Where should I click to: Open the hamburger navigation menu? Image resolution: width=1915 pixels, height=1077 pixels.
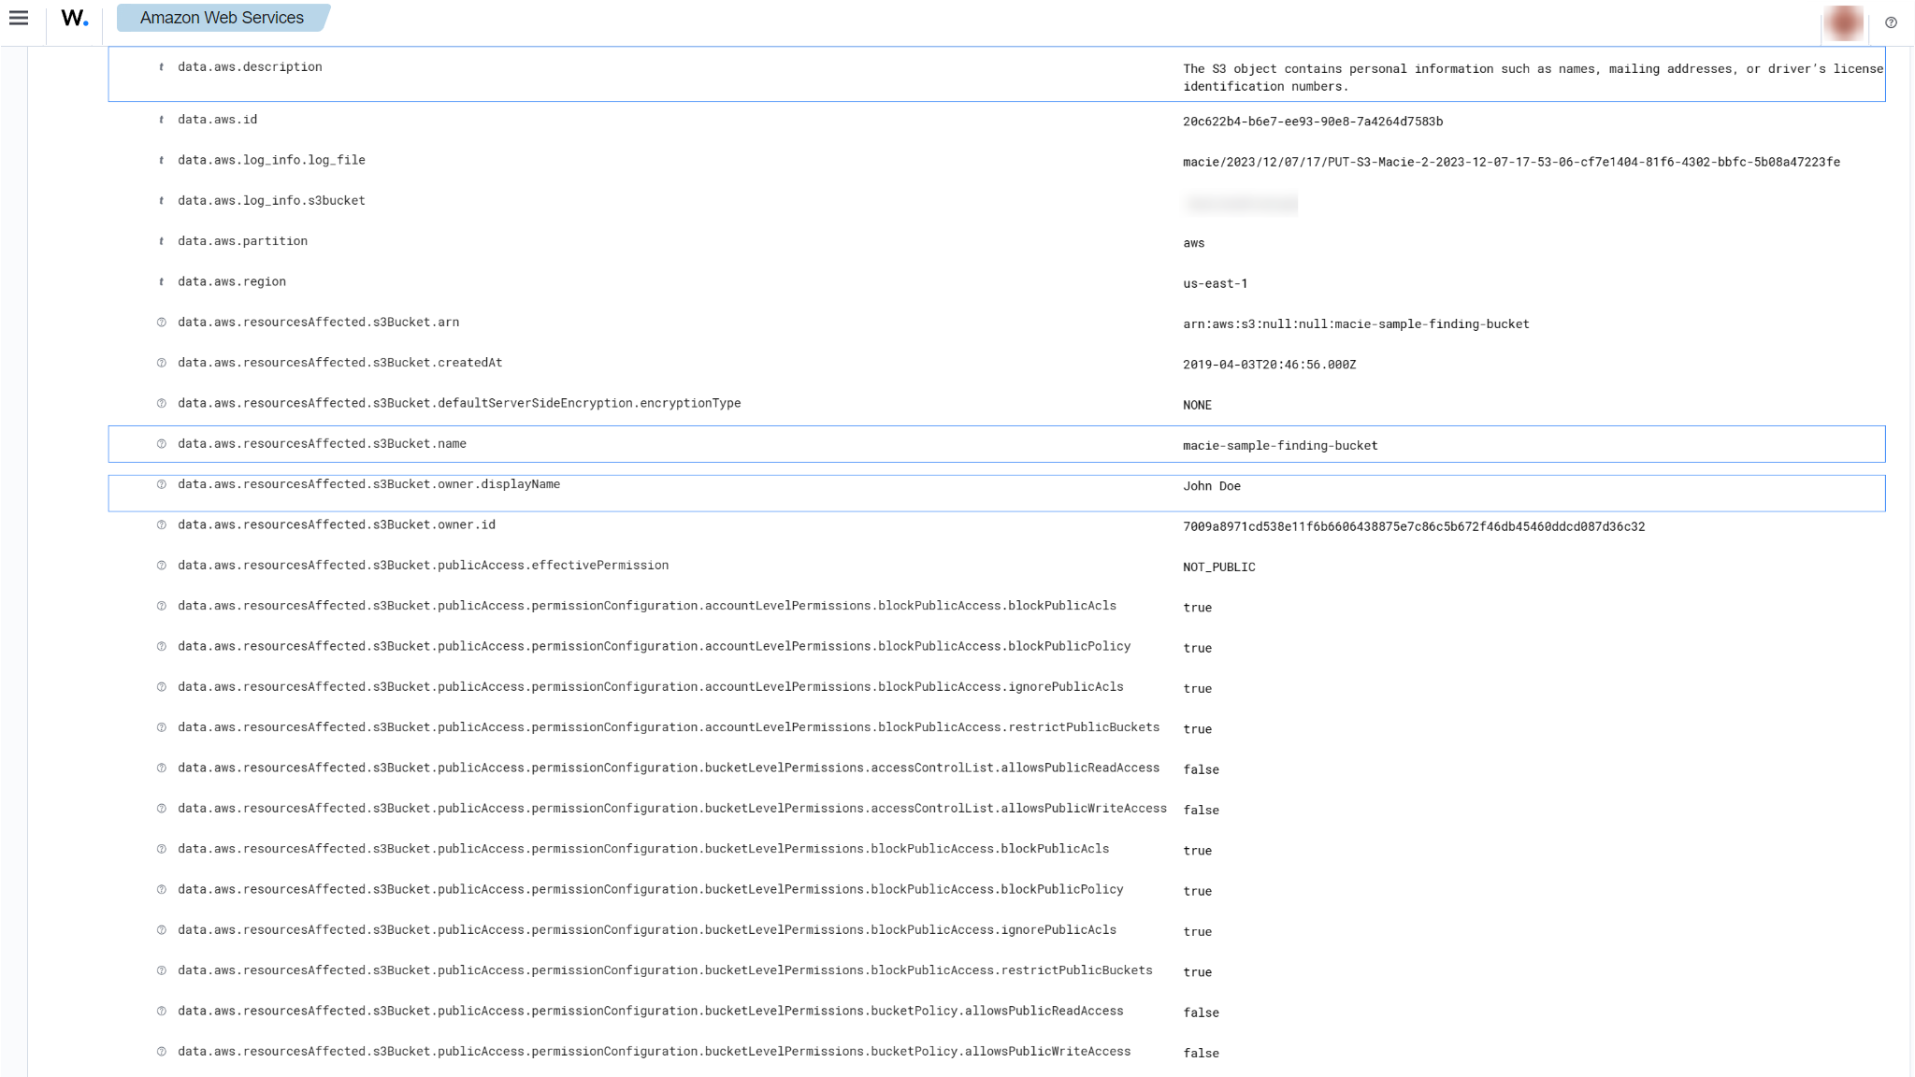(x=19, y=18)
